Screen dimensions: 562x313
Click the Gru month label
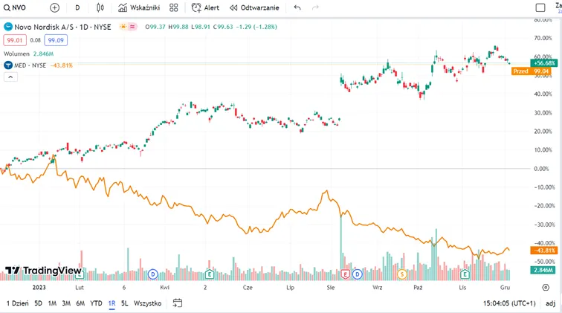[x=505, y=288]
